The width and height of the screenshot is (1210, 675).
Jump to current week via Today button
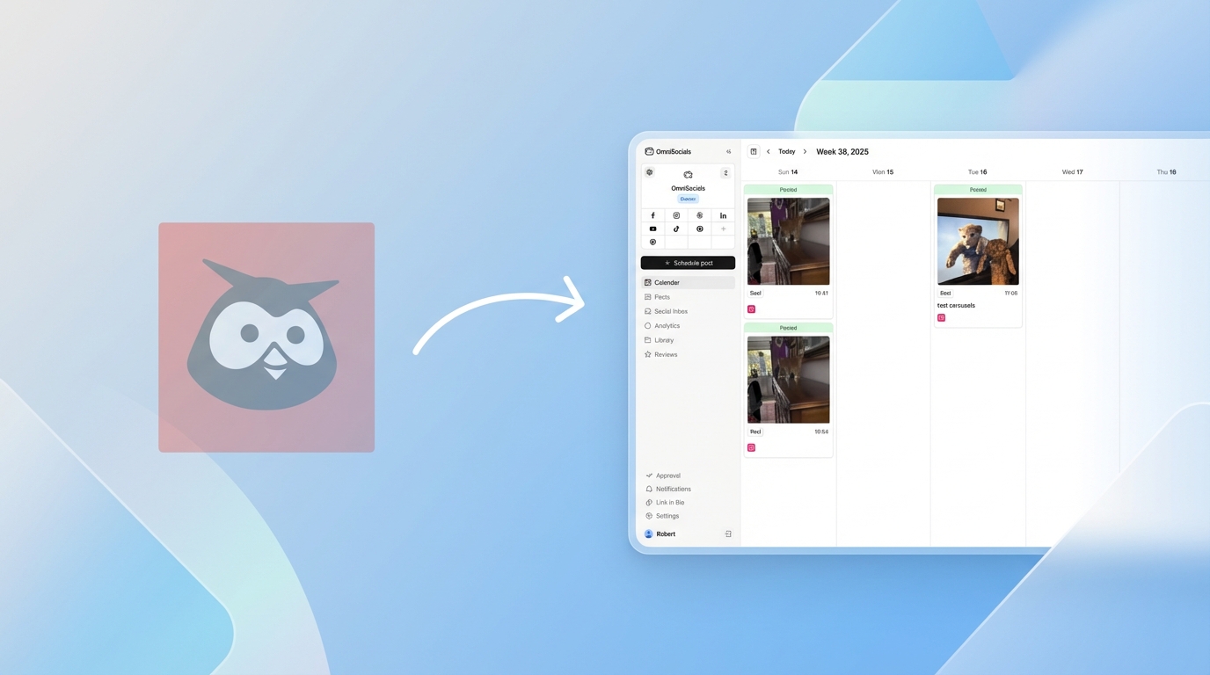(x=786, y=151)
